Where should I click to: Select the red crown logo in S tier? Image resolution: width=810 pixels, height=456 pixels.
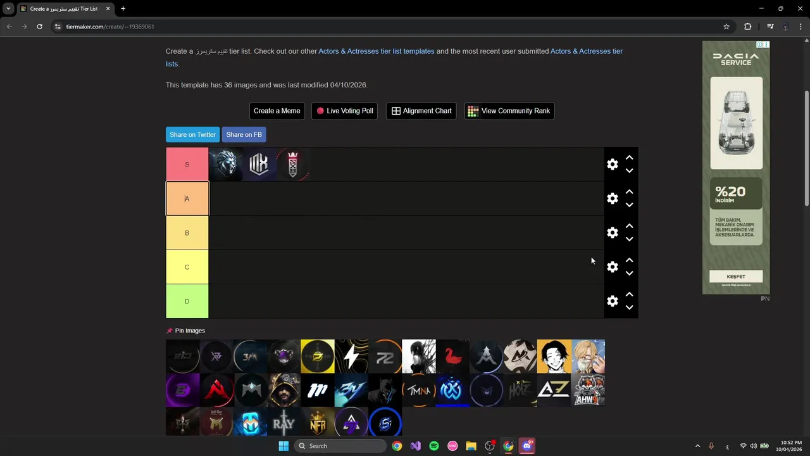coord(293,165)
